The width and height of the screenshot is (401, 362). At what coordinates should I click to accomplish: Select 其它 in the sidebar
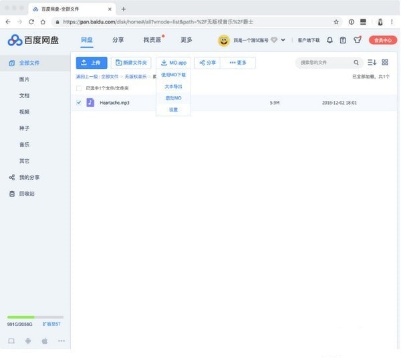(24, 161)
